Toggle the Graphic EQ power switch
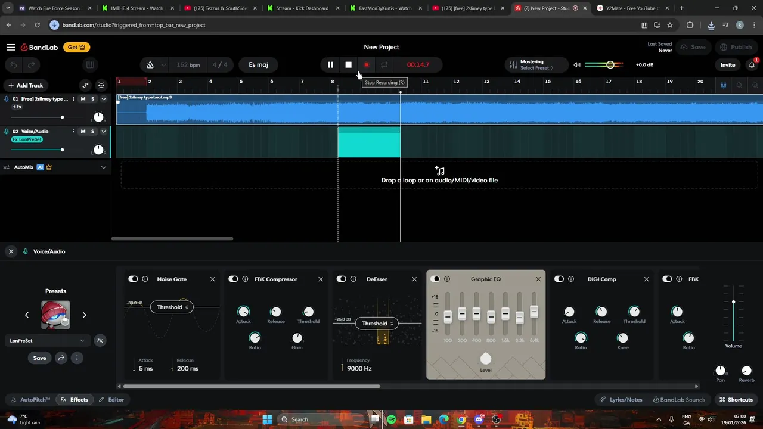The height and width of the screenshot is (429, 763). 435,279
